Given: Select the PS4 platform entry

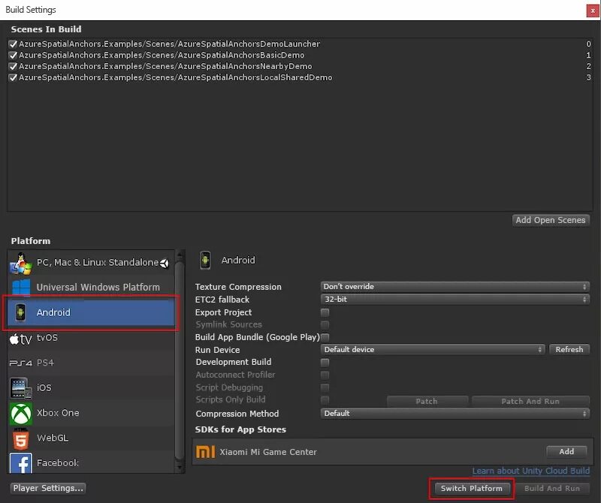Looking at the screenshot, I should (x=90, y=363).
